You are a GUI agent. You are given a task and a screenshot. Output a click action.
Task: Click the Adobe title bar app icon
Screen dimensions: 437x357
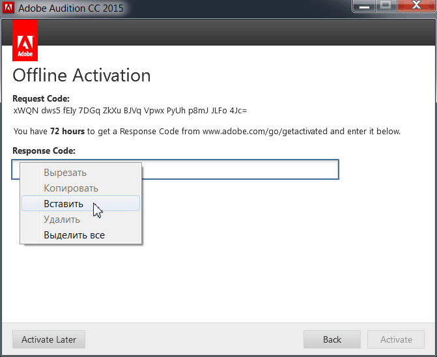8,8
